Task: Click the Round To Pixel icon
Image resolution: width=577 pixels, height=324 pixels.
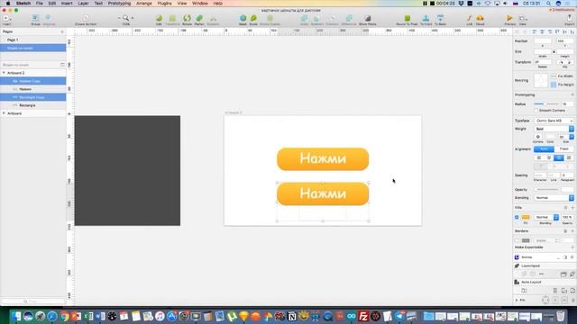Action: coord(407,19)
